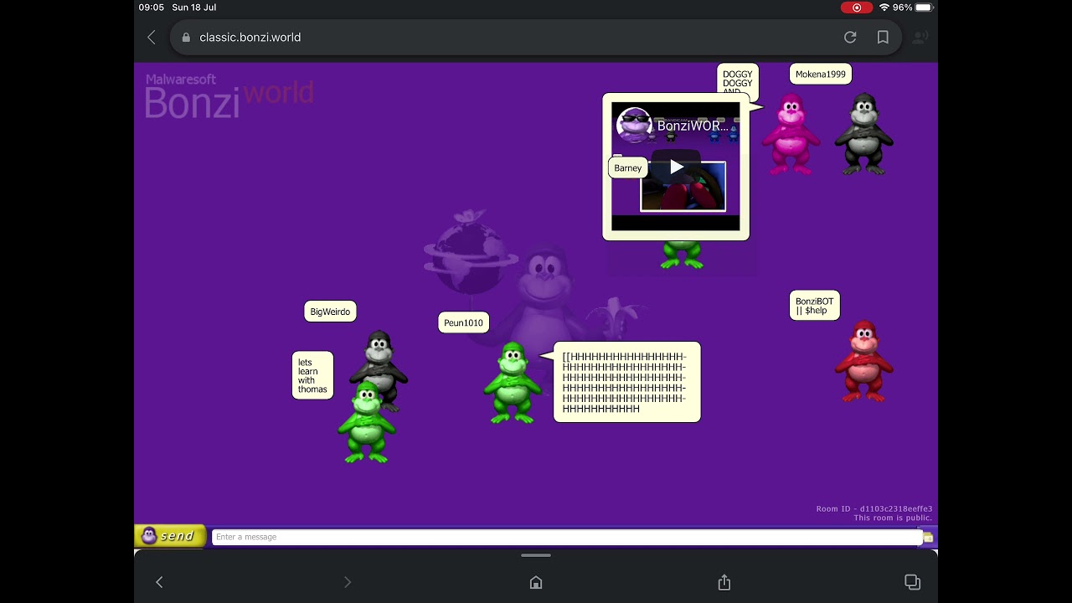This screenshot has width=1072, height=603.
Task: Click the HHHHHH speech bubble
Action: tap(626, 382)
